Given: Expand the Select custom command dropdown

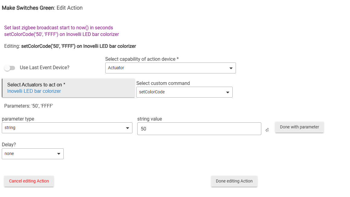Looking at the screenshot, I should (184, 92).
